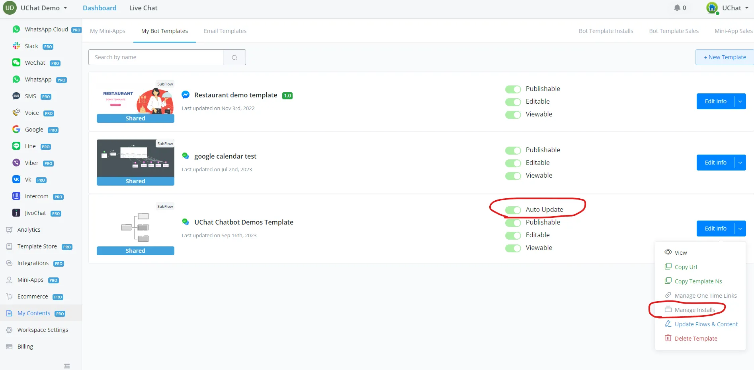The image size is (754, 370).
Task: Open the Email Templates tab
Action: [225, 31]
